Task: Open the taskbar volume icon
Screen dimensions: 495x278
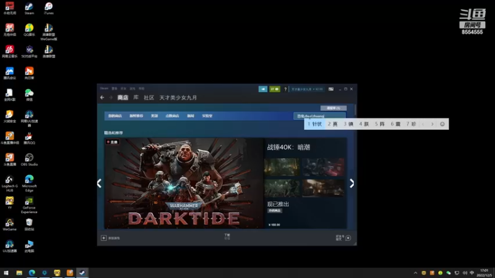Action: (465, 273)
